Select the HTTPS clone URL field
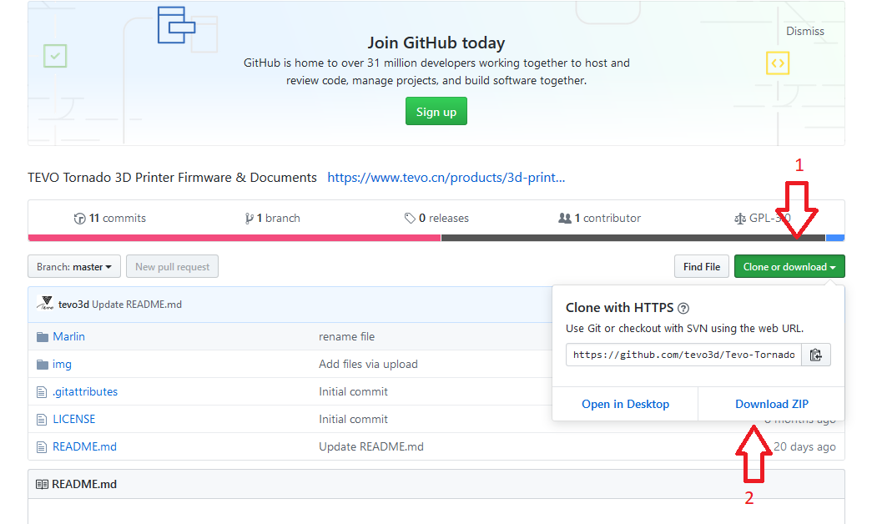 point(683,355)
